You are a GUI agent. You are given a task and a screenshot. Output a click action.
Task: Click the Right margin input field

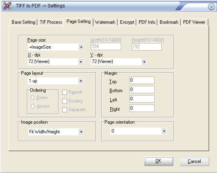[142, 108]
